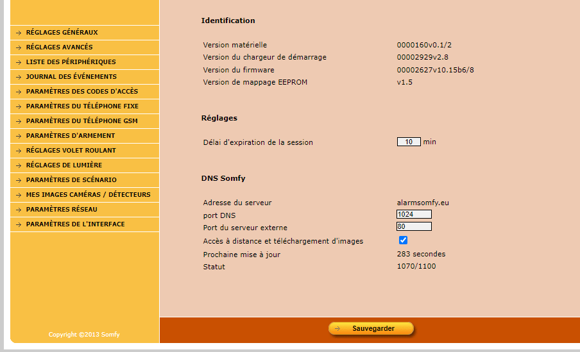Click the Sauvegarder button

point(371,328)
